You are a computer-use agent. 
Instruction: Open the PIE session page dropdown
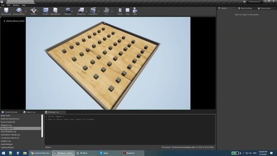tap(188, 147)
